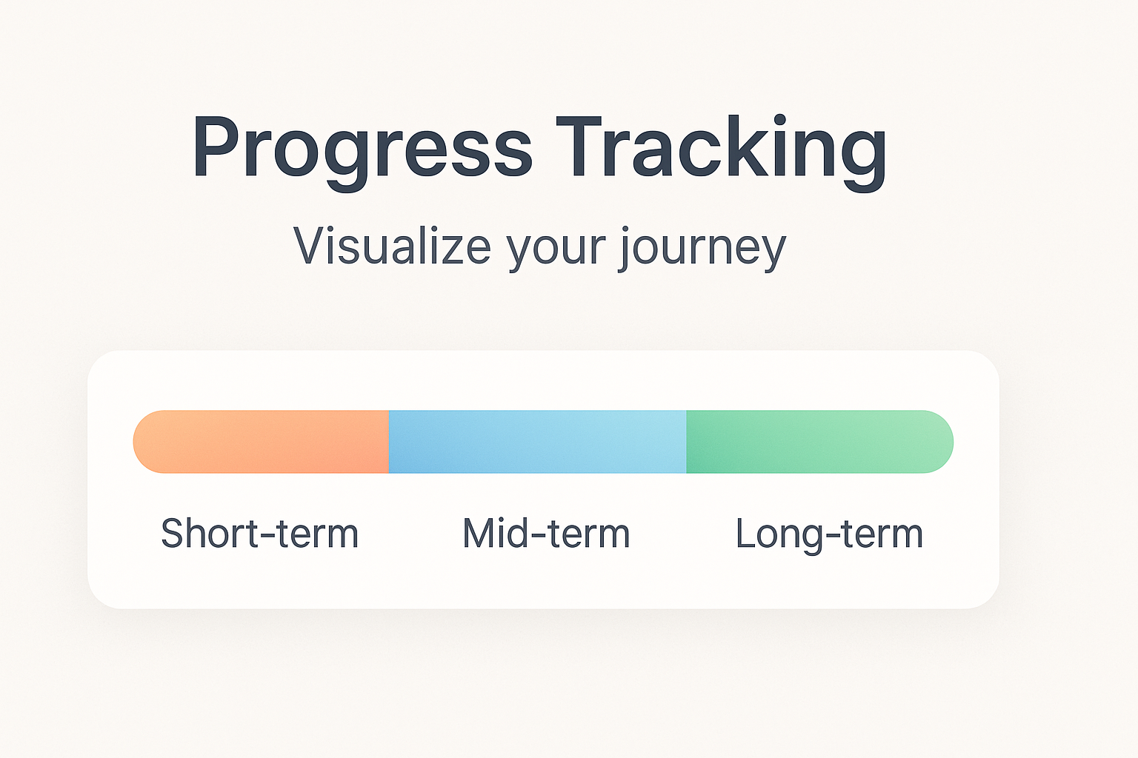This screenshot has width=1138, height=758.
Task: Click the white card's empty bottom area
Action: [543, 583]
